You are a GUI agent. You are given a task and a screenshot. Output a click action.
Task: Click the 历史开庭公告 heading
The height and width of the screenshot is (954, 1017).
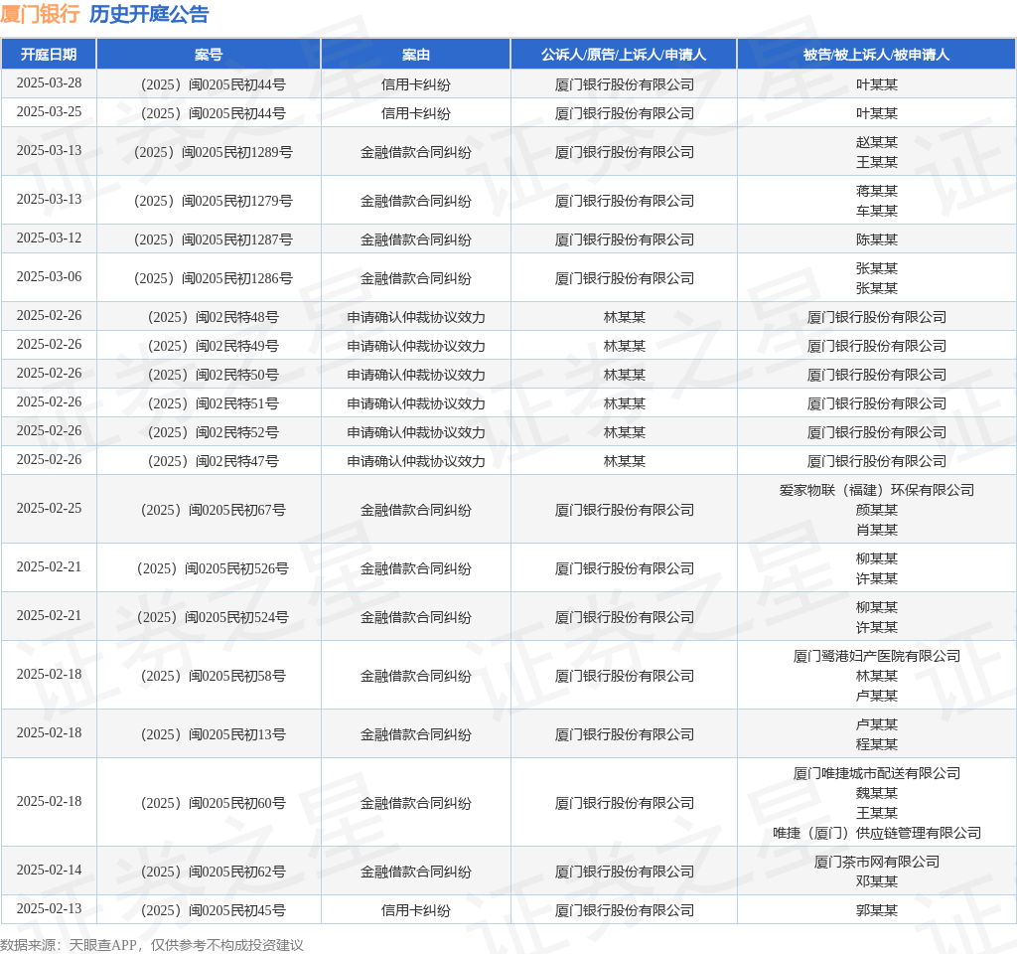[149, 14]
